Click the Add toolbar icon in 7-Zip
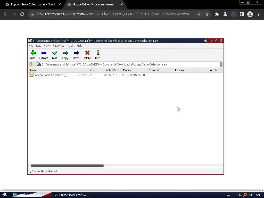 [x=33, y=55]
